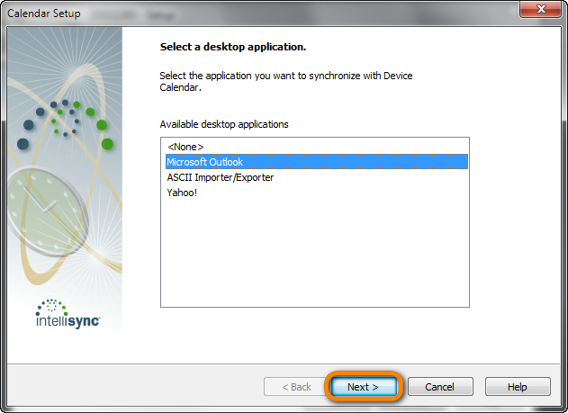The height and width of the screenshot is (413, 568).
Task: Choose ASCII Importer/Exporter application
Action: 316,177
